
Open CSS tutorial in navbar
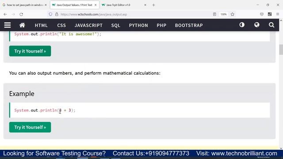(x=61, y=25)
